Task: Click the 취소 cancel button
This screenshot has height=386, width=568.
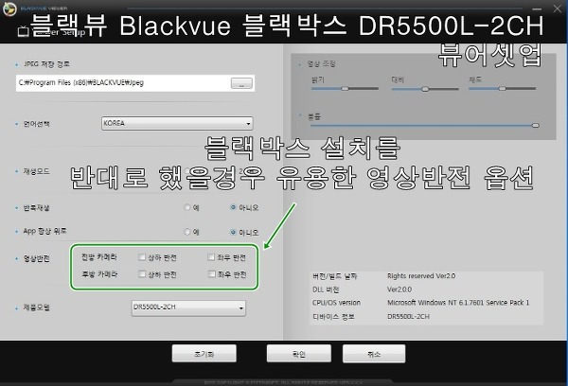Action: (x=374, y=354)
